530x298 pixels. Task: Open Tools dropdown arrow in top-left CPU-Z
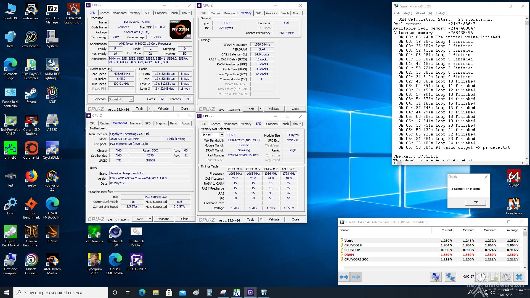click(150, 108)
